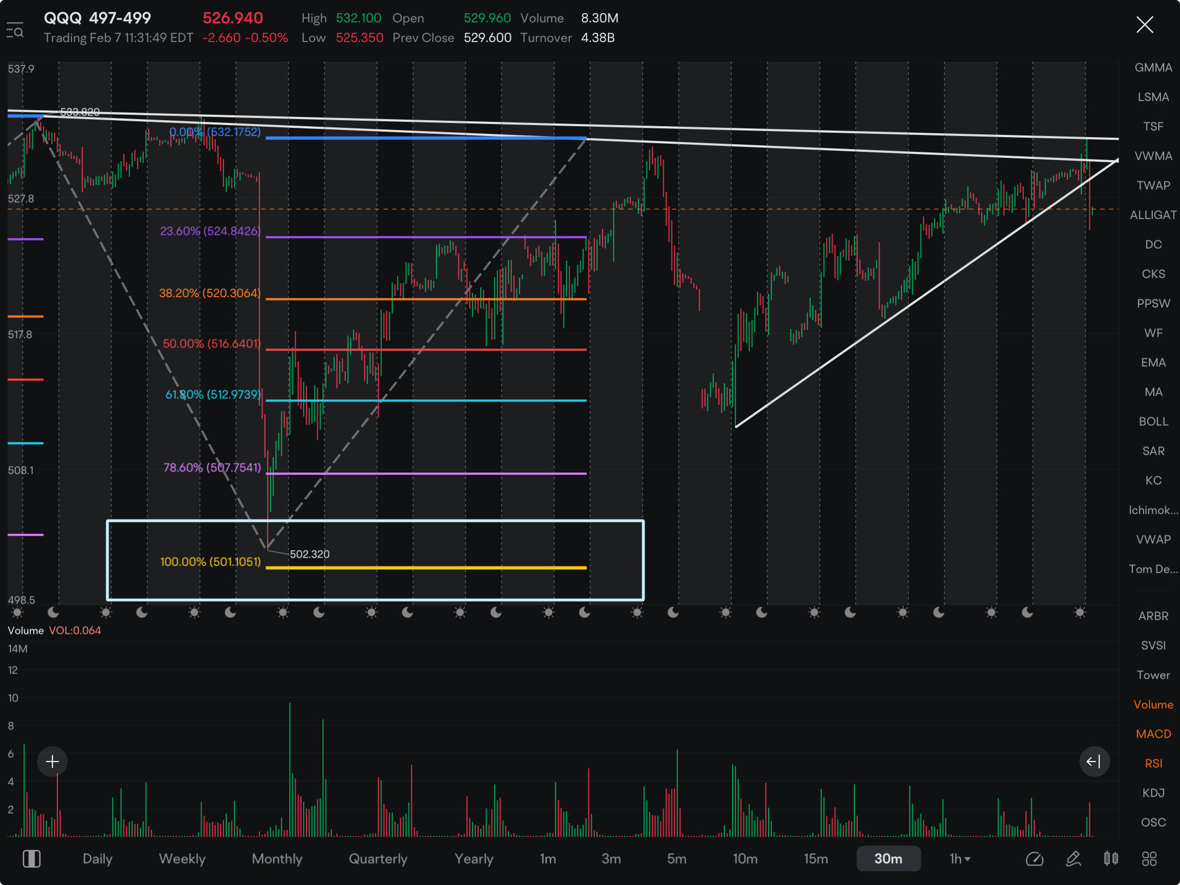
Task: Enable the Ichimoku indicator
Action: click(x=1153, y=510)
